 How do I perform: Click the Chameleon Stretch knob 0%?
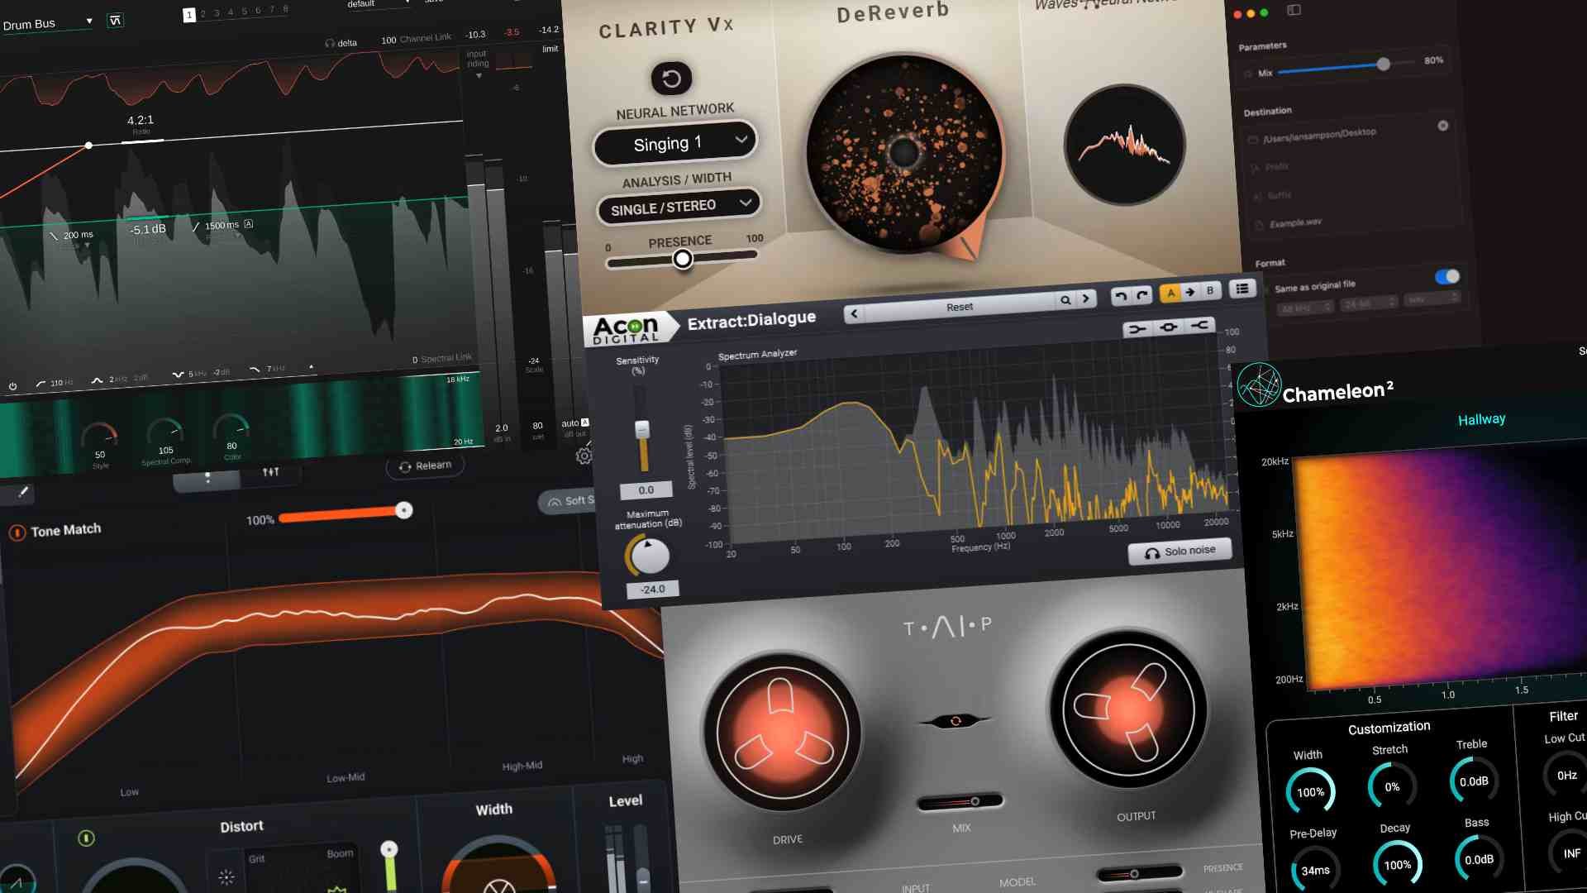(1392, 786)
